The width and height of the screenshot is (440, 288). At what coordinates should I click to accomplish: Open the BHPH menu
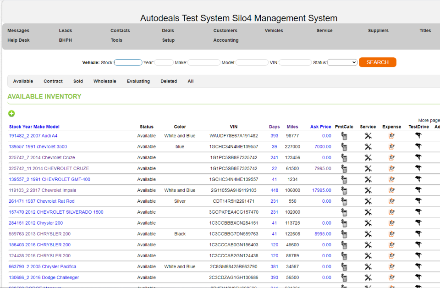tap(66, 40)
